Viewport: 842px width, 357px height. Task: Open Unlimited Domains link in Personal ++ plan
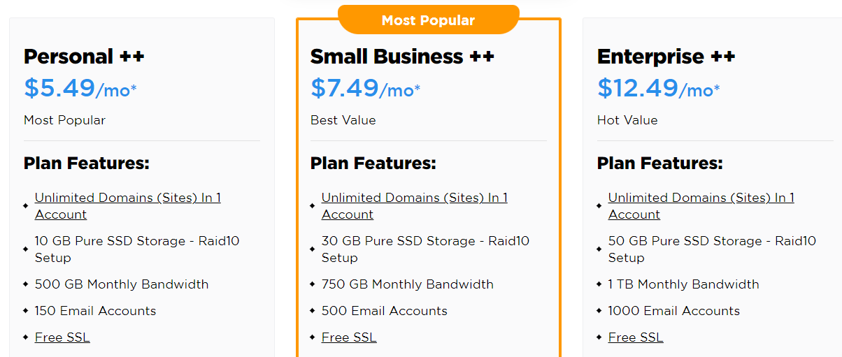click(128, 206)
